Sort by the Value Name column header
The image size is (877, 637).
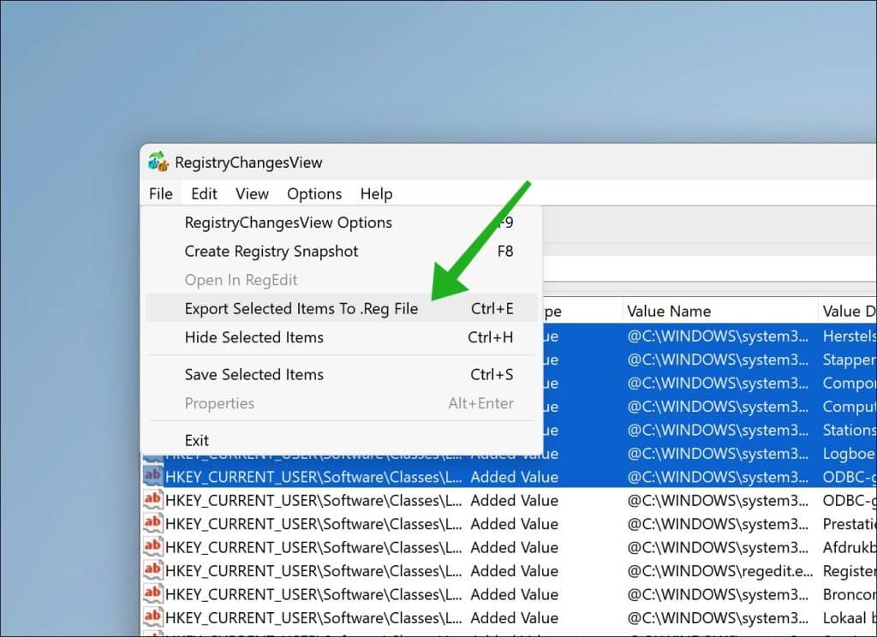[x=719, y=311]
